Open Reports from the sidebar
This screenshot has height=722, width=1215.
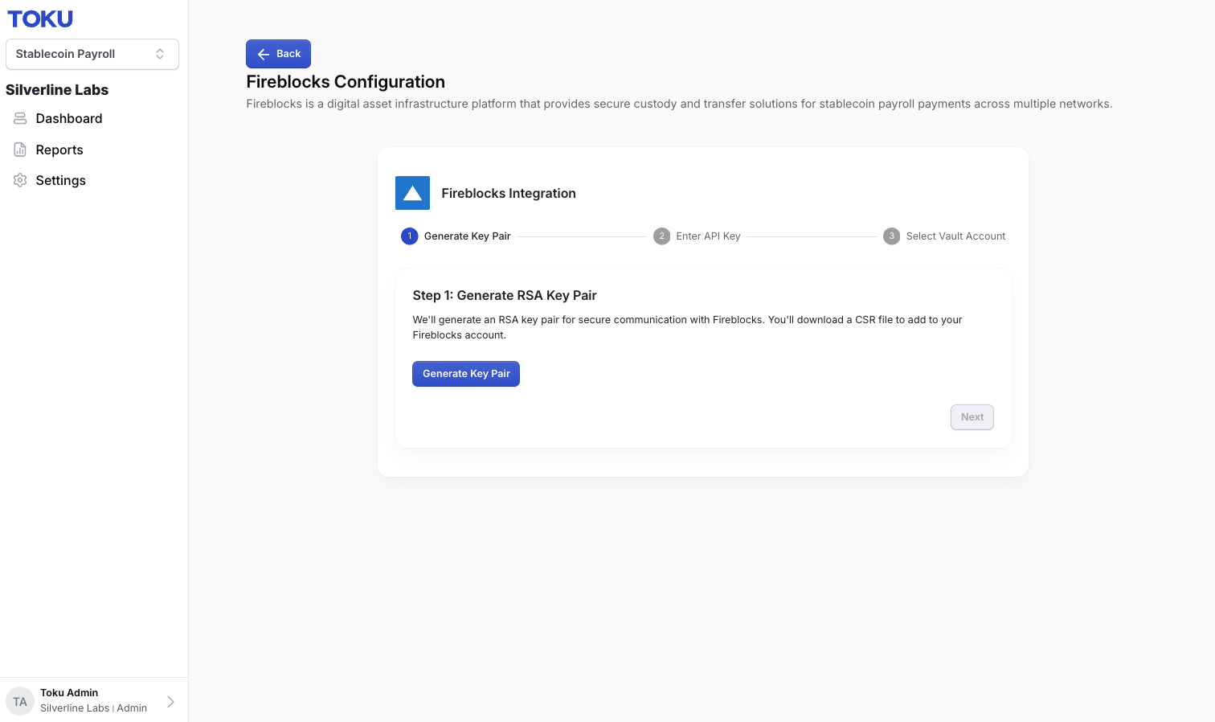click(x=59, y=150)
